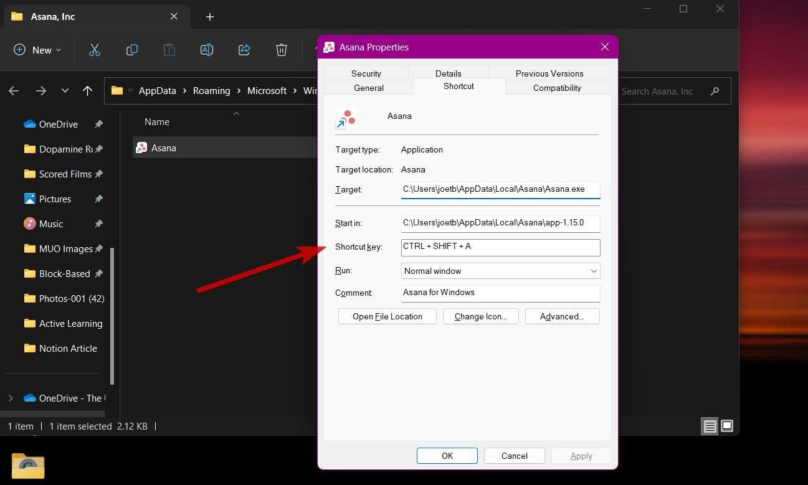Confirm with OK in Asana Properties

click(447, 456)
